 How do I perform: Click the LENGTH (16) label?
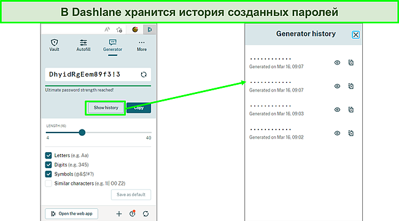pyautogui.click(x=56, y=126)
